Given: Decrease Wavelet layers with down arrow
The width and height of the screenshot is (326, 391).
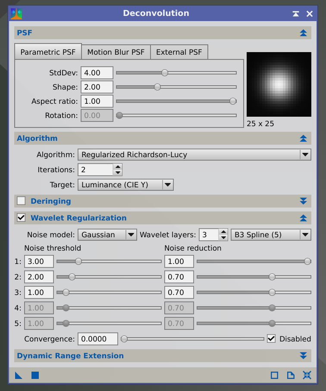Looking at the screenshot, I should click(224, 238).
